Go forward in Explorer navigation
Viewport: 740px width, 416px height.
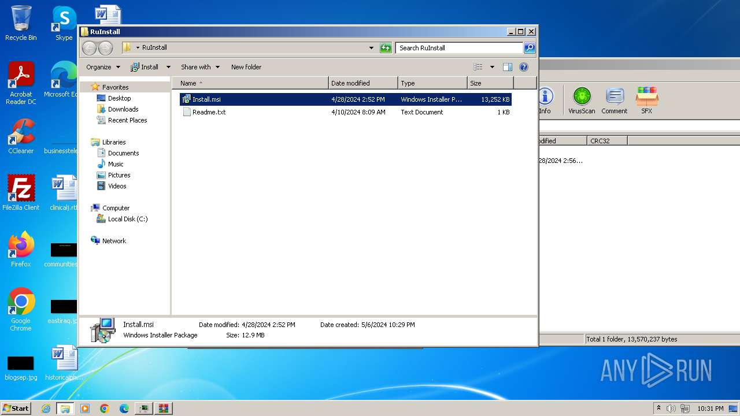105,48
